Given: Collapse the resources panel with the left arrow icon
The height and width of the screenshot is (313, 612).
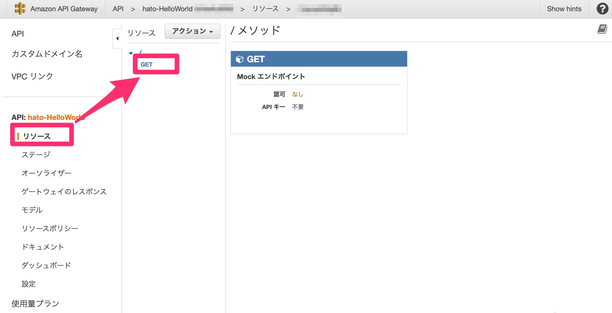Looking at the screenshot, I should tap(118, 38).
